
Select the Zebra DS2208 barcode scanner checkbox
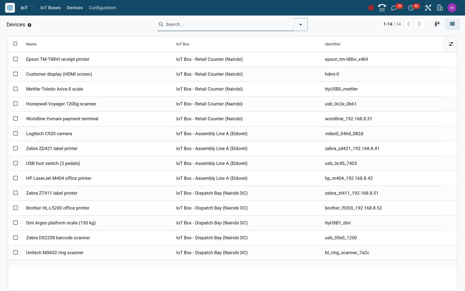[x=15, y=237]
